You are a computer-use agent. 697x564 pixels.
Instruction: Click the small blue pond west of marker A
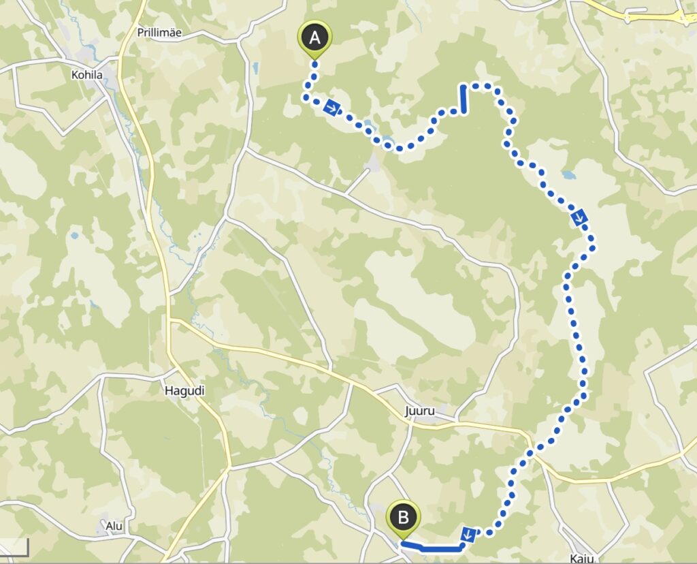click(x=255, y=69)
